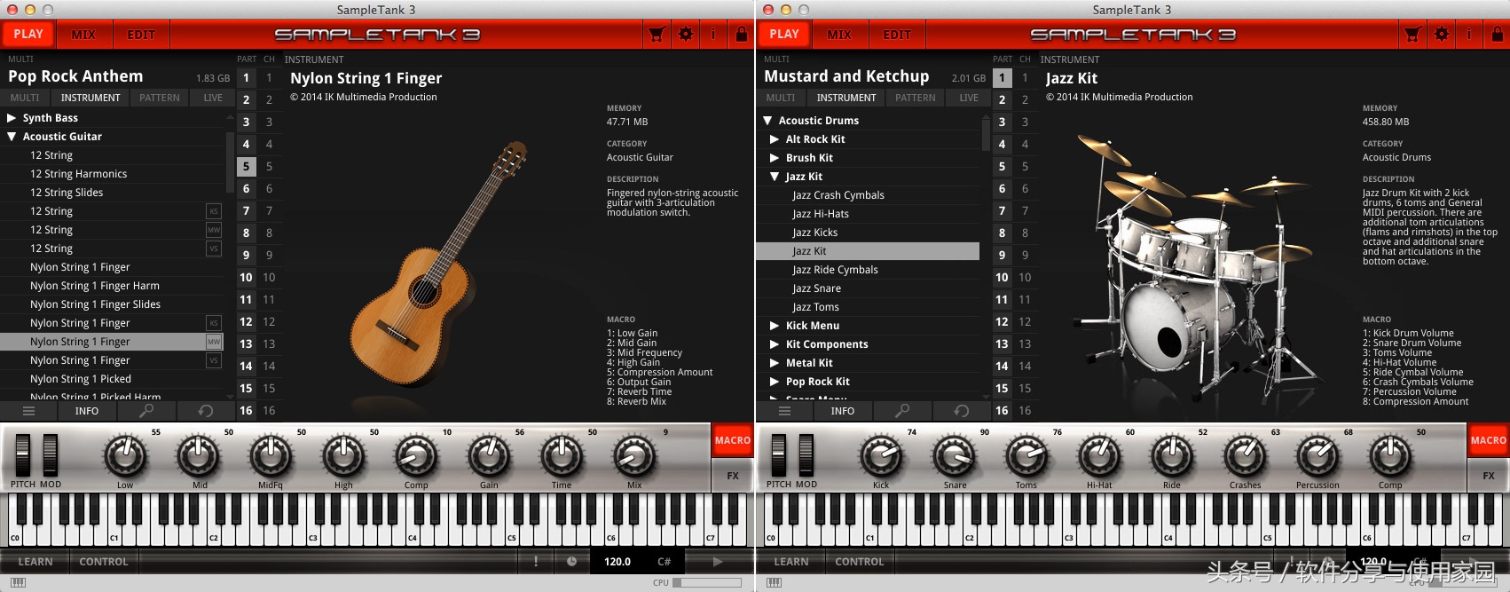
Task: Click the KS badge on Nylon String 1 Finger
Action: (214, 323)
